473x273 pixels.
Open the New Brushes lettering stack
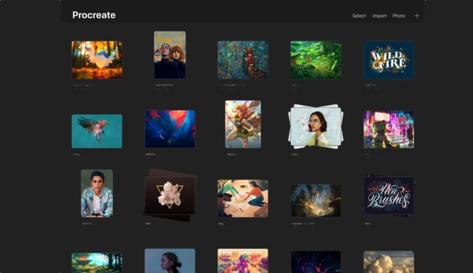click(388, 196)
